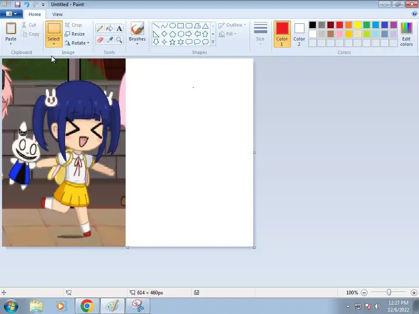Viewport: 419px width, 314px height.
Task: Expand the shapes gallery More button
Action: 213,42
